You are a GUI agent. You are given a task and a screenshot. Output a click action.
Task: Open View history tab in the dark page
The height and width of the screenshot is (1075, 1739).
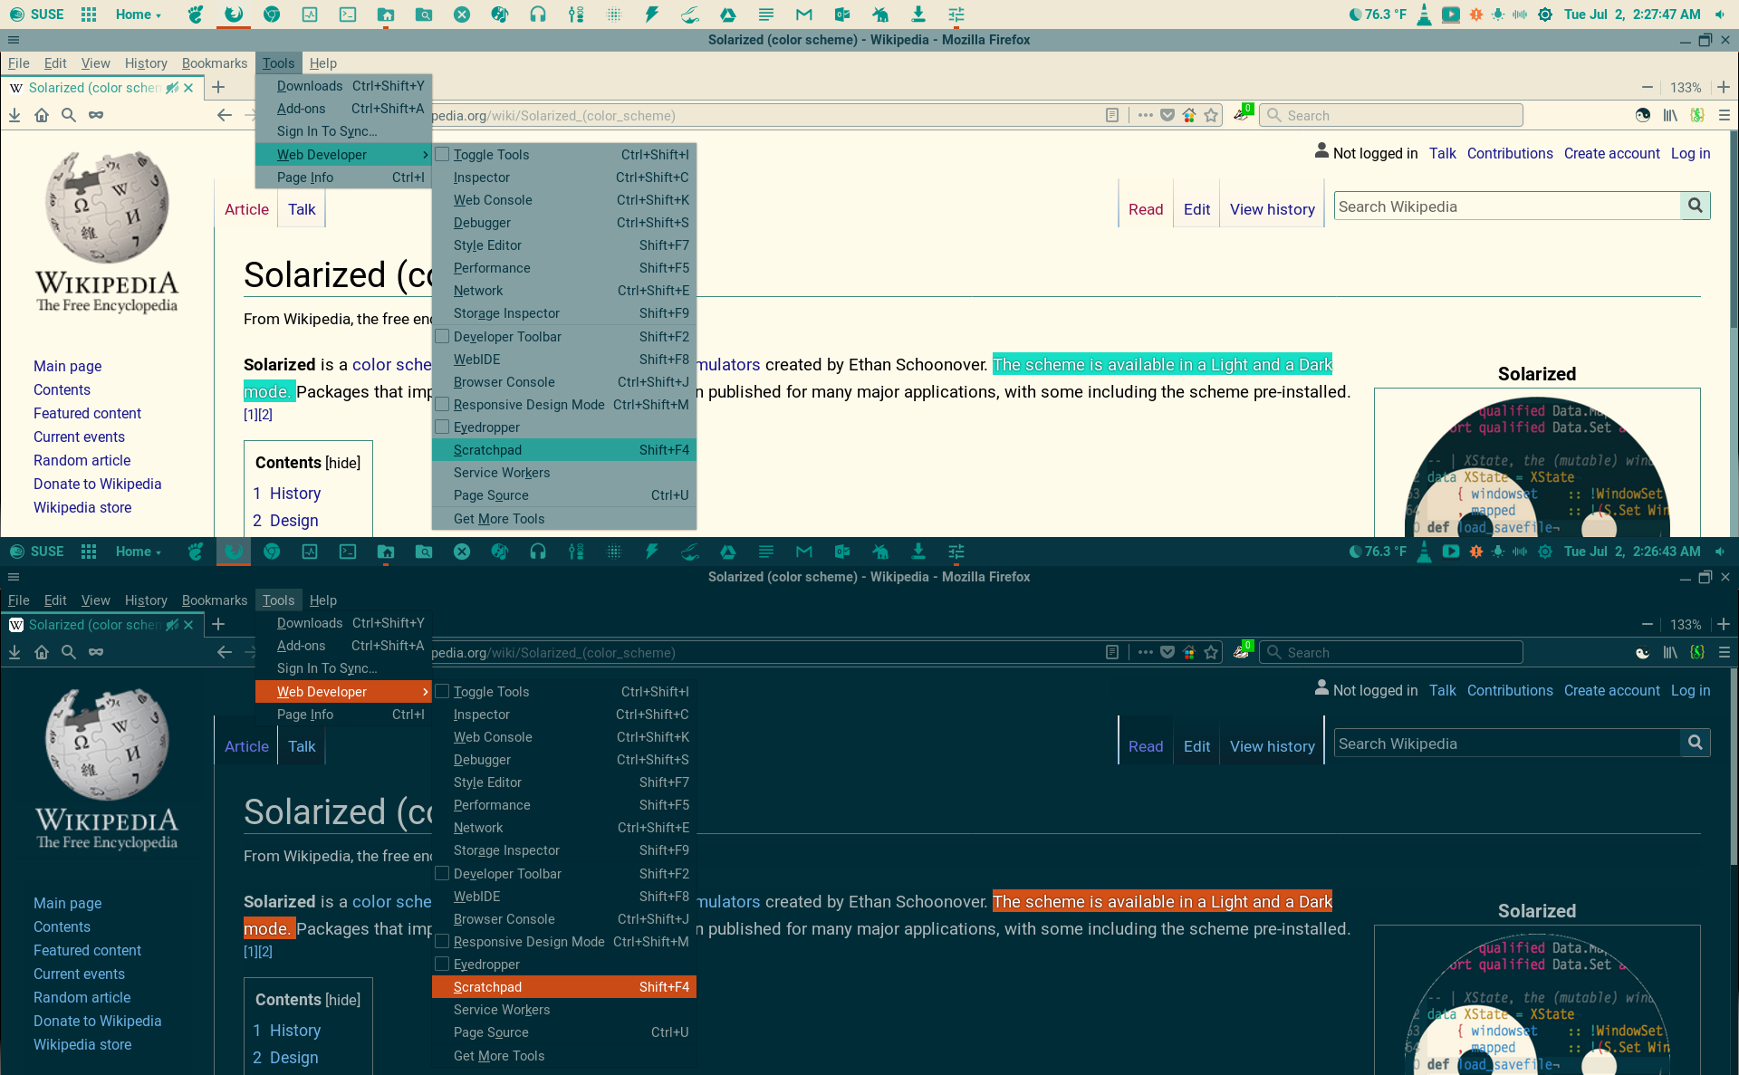coord(1272,746)
